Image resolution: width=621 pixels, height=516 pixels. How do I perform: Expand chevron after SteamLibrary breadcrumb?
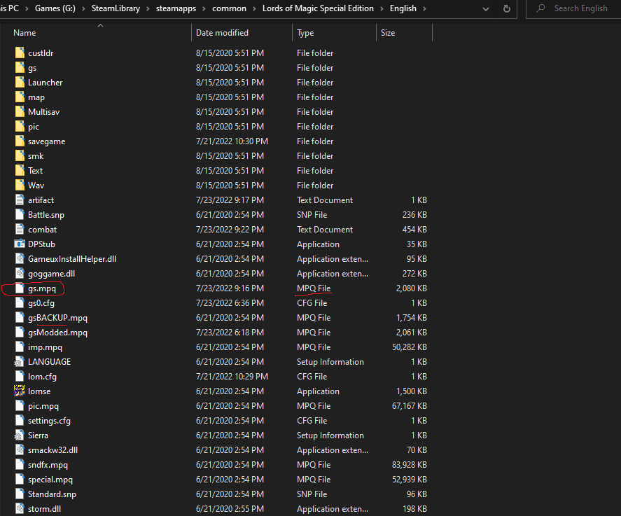tap(148, 8)
